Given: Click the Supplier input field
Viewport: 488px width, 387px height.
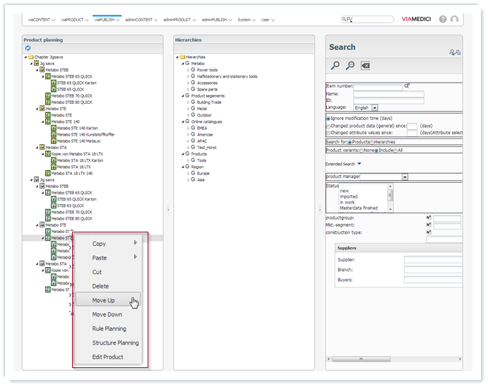Looking at the screenshot, I should click(432, 260).
